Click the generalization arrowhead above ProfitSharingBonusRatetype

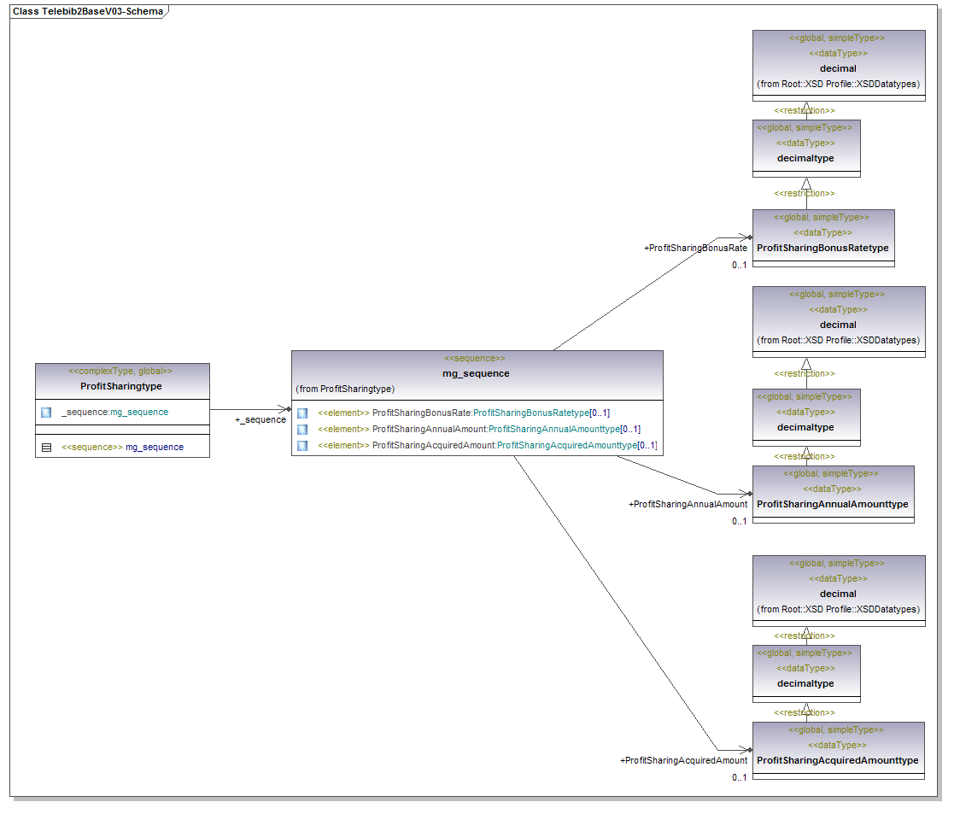(805, 184)
